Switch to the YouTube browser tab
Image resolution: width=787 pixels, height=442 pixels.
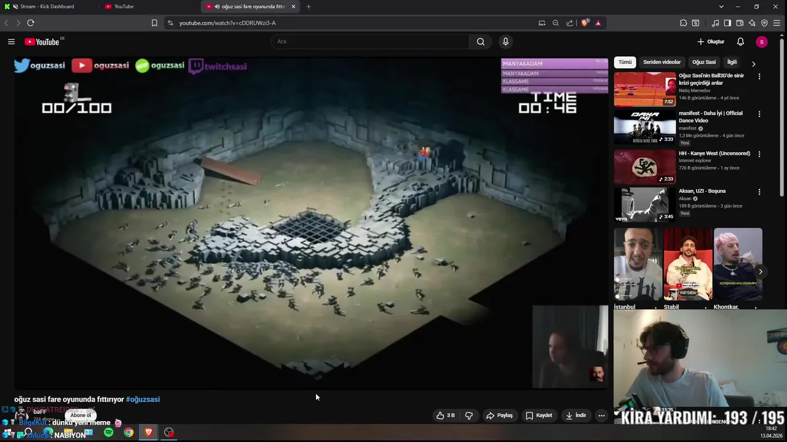pos(149,6)
